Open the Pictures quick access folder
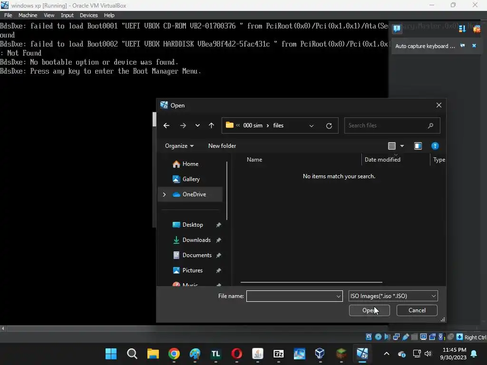This screenshot has height=365, width=487. tap(192, 270)
